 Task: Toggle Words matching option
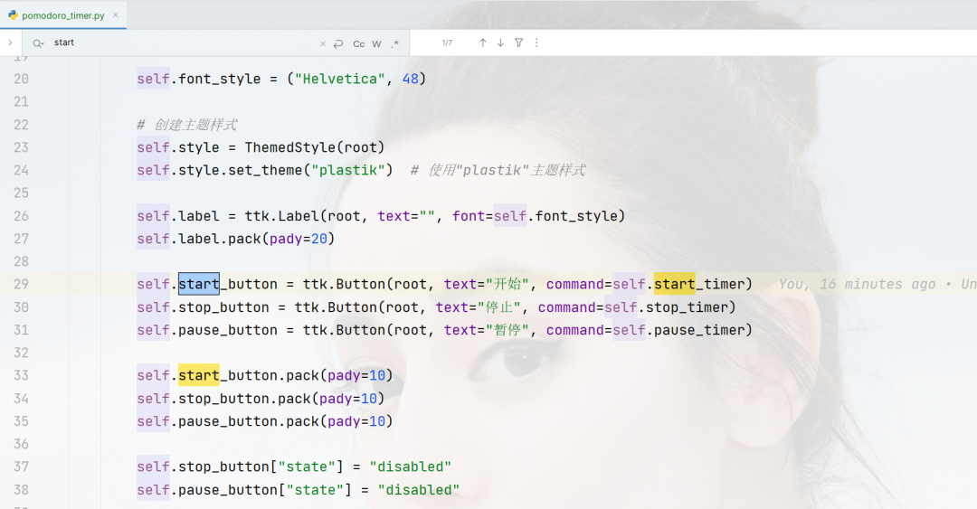[376, 43]
